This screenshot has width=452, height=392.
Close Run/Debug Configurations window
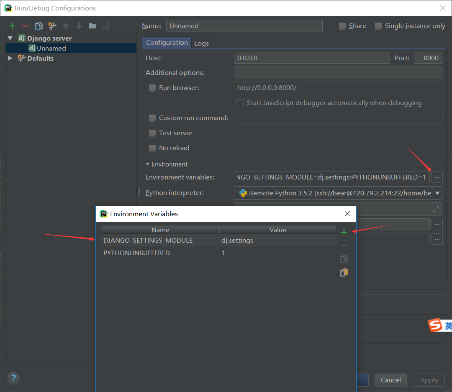pos(443,8)
